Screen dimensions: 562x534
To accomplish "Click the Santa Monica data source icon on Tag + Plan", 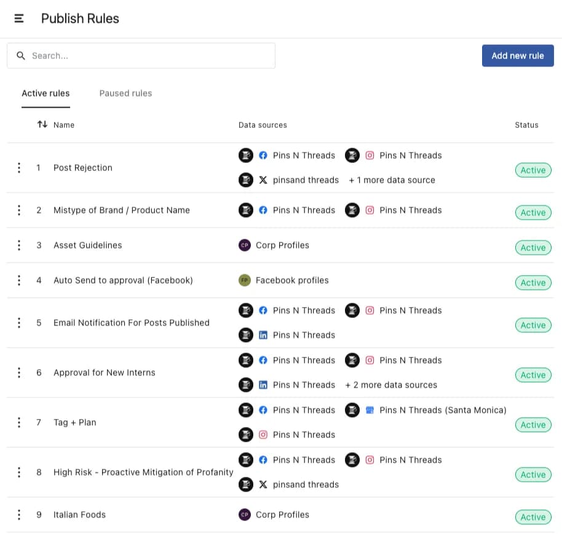I will coord(370,410).
